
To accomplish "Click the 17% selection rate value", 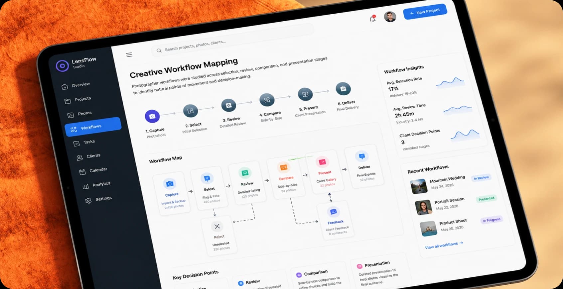I will (x=393, y=89).
